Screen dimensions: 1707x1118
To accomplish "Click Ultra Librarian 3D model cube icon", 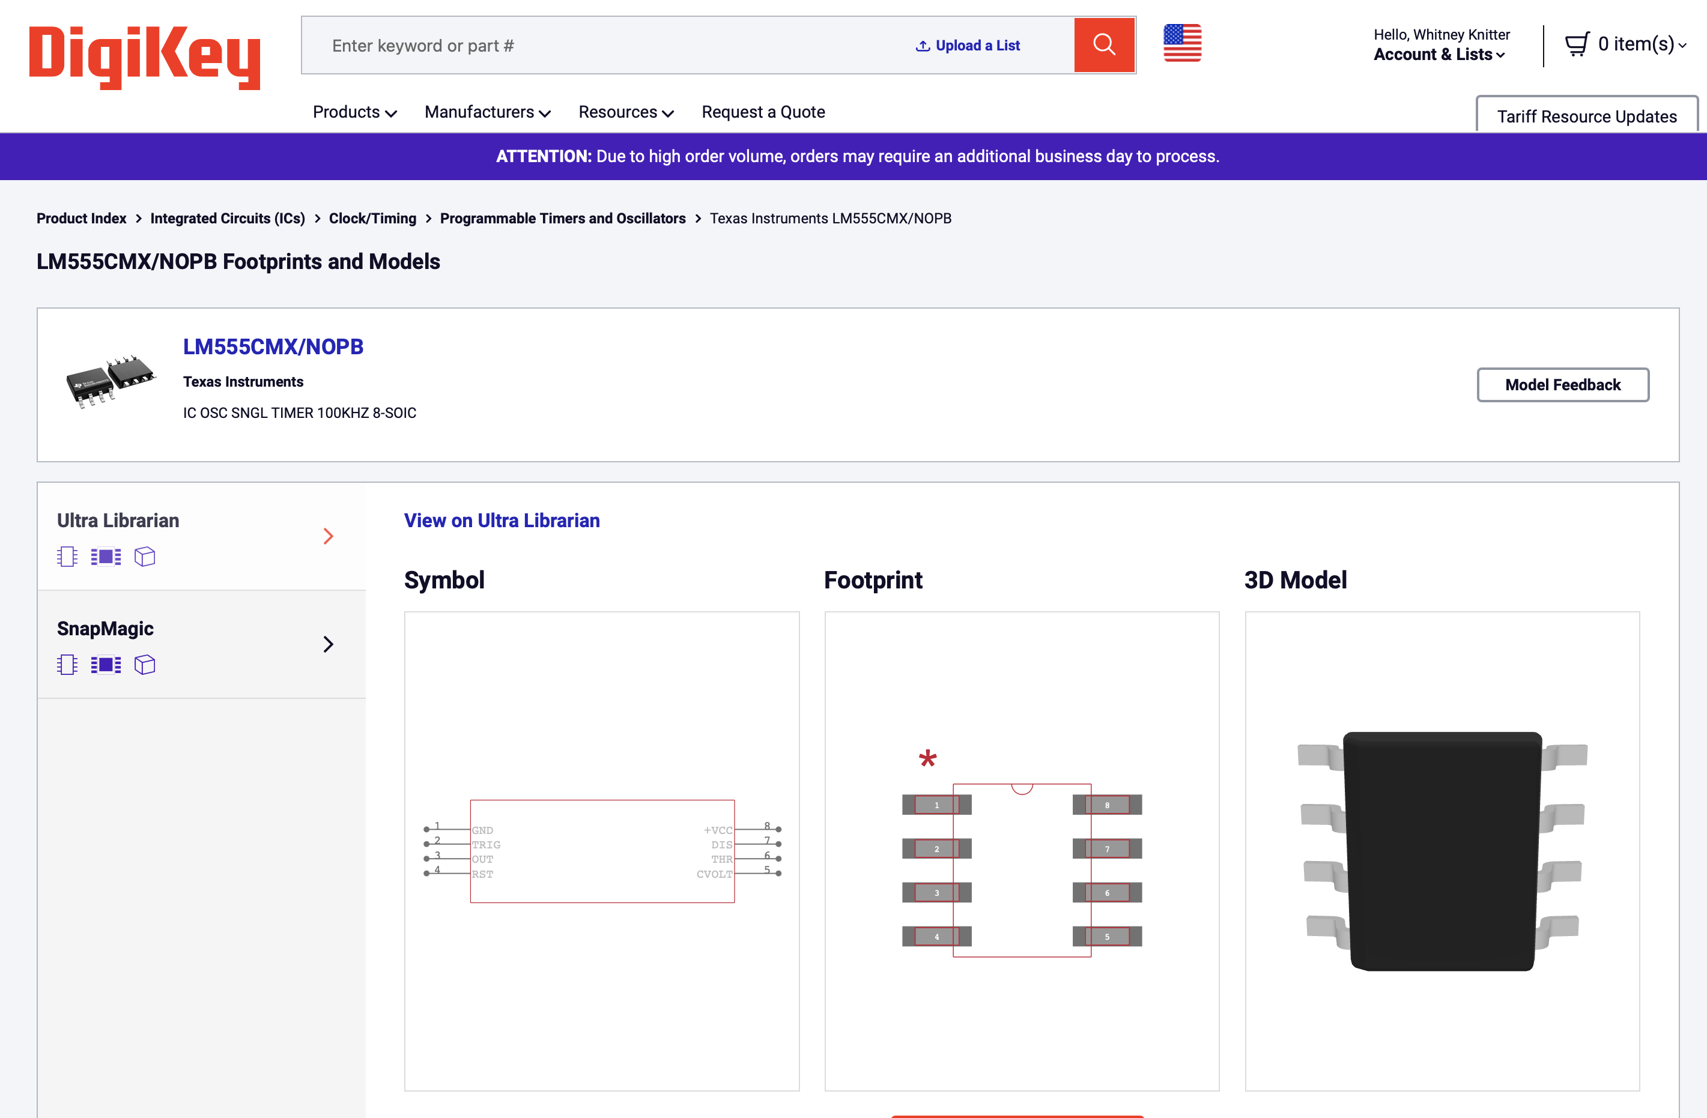I will tap(145, 557).
